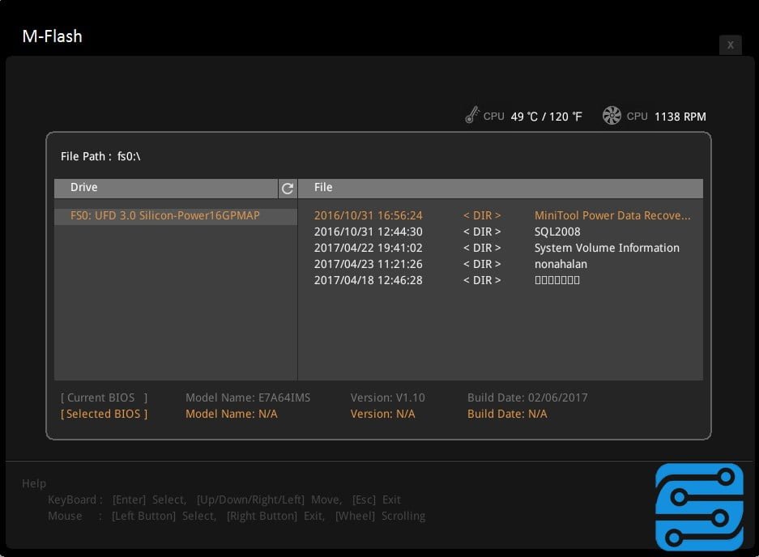Select the System Volume Information folder

pos(607,249)
